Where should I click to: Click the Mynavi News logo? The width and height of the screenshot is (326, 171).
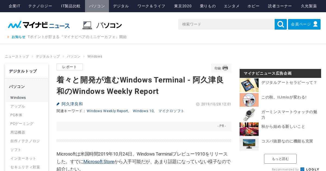coord(39,25)
